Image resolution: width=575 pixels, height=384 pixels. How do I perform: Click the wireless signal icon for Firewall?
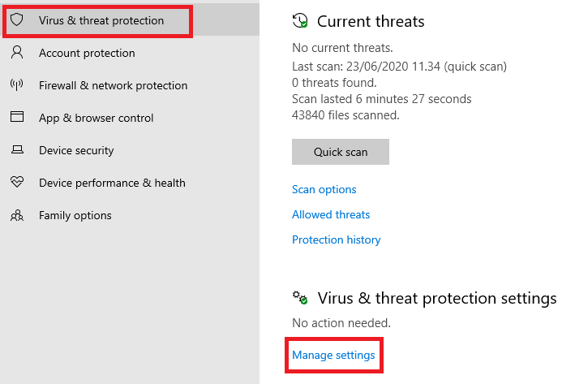click(x=17, y=85)
